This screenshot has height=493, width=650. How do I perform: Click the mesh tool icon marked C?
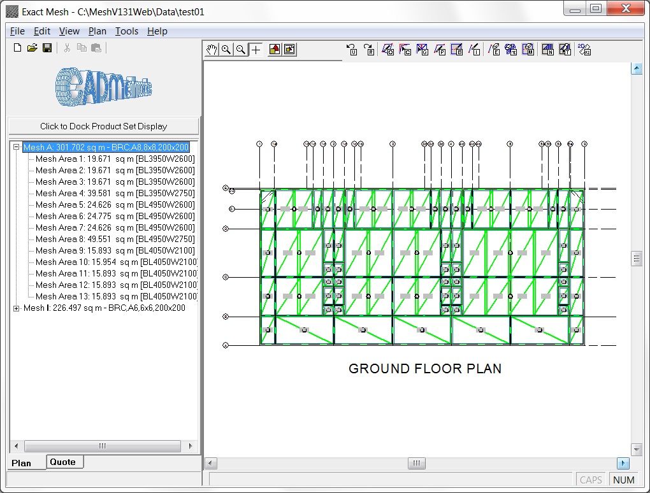(405, 50)
